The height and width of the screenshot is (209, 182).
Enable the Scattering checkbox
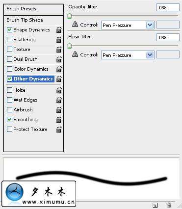click(x=9, y=39)
